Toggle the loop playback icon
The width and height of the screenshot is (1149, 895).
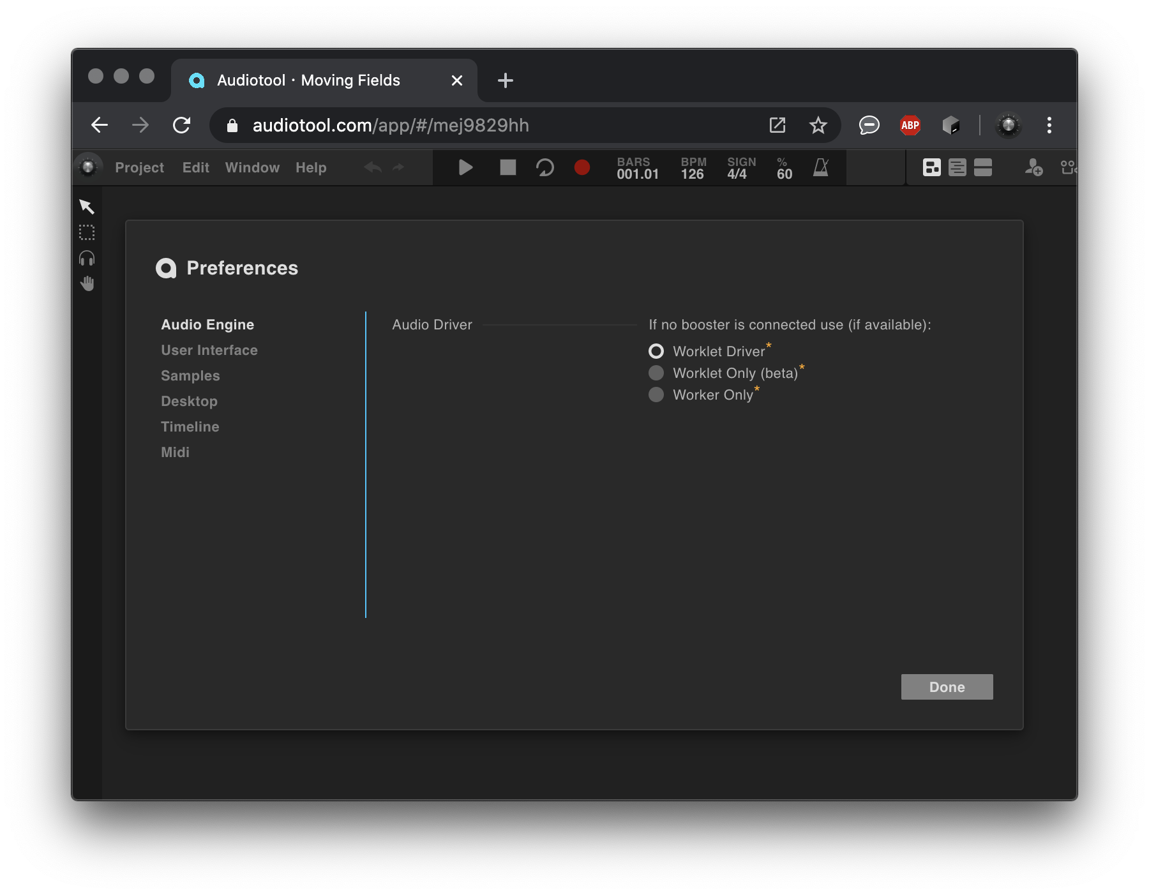click(x=544, y=167)
